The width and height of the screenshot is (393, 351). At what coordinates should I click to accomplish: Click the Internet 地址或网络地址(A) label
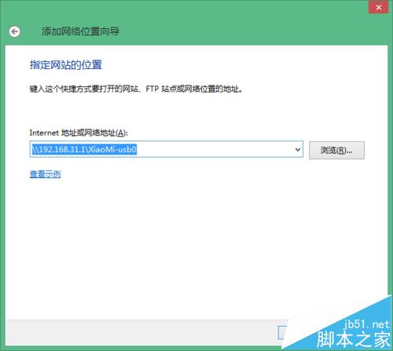(79, 133)
